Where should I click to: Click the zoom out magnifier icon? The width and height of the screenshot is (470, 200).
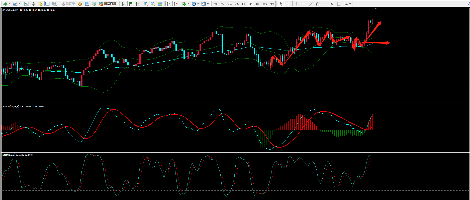tap(153, 4)
